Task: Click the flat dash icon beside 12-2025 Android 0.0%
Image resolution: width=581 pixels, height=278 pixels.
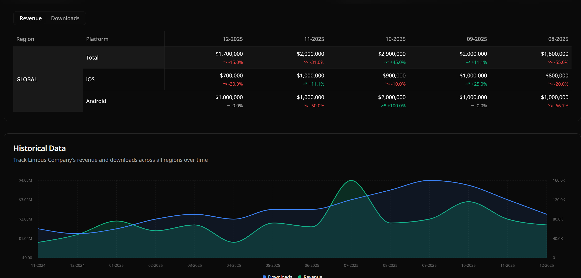Action: pyautogui.click(x=229, y=106)
